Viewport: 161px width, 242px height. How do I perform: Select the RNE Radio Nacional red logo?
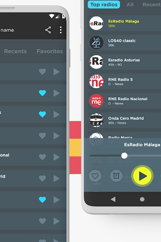(96, 101)
